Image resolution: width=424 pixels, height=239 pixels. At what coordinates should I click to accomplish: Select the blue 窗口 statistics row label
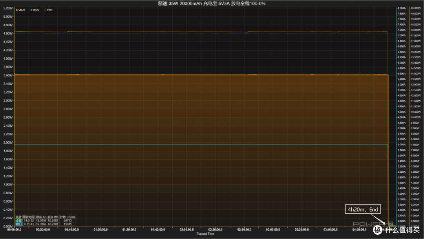pos(19,224)
